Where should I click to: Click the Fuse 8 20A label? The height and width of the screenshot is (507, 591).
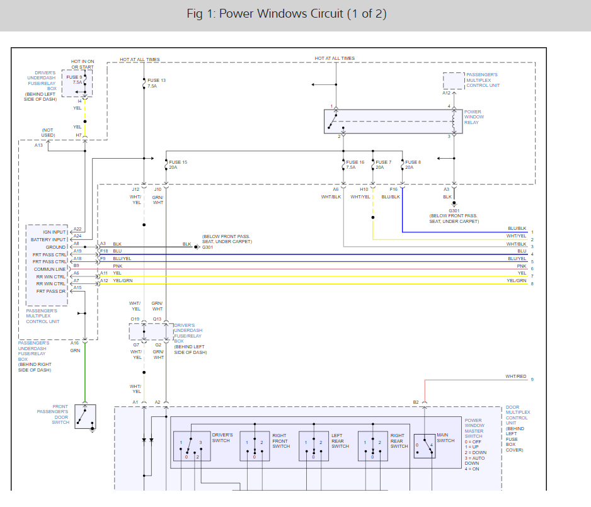413,165
